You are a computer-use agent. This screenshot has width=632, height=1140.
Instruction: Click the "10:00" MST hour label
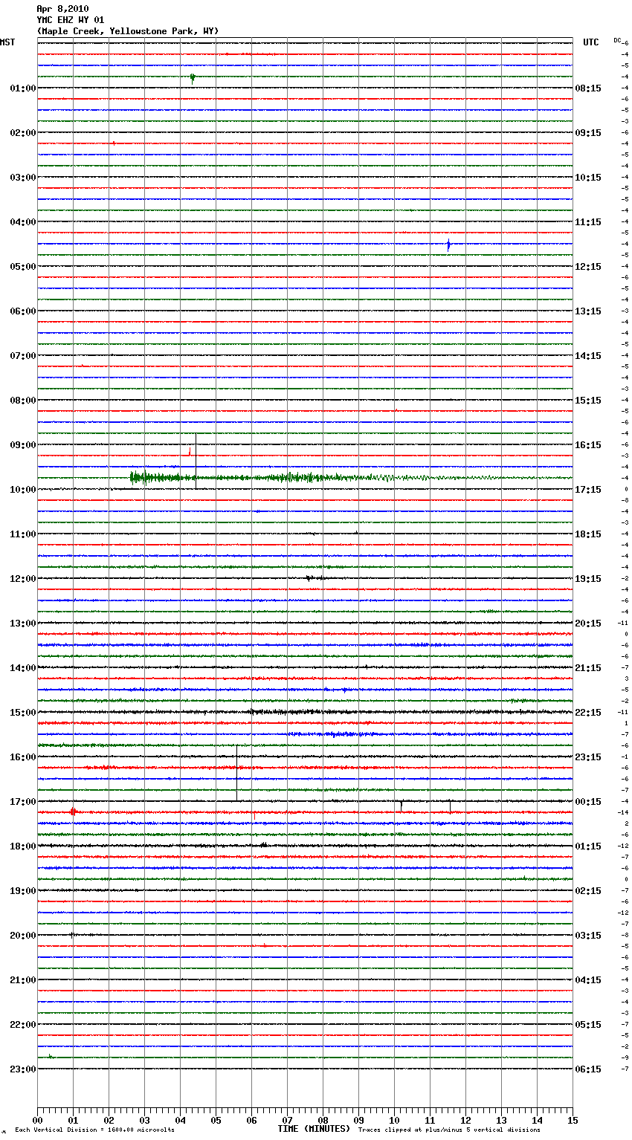pos(23,490)
